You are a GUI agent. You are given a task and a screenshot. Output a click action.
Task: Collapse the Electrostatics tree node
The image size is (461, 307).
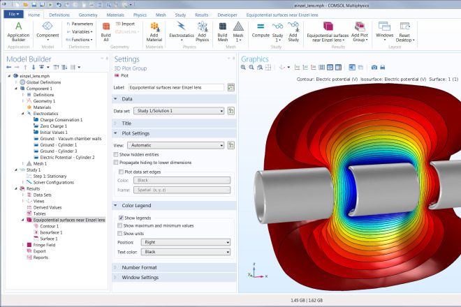tap(23, 114)
